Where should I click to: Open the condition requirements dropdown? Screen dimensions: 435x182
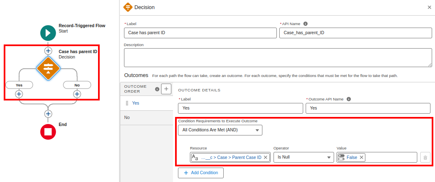pos(220,130)
